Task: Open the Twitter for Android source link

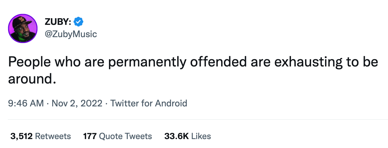Action: [x=149, y=103]
